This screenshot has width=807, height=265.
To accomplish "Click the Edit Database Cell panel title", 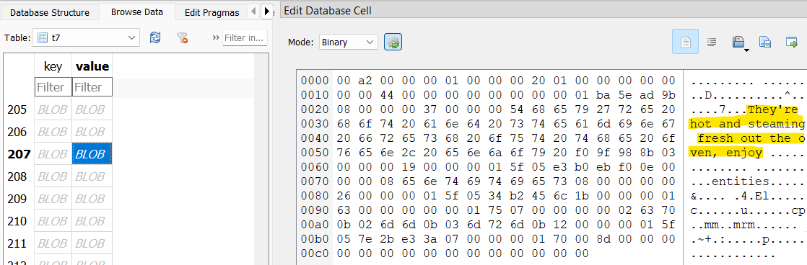I will tap(327, 10).
